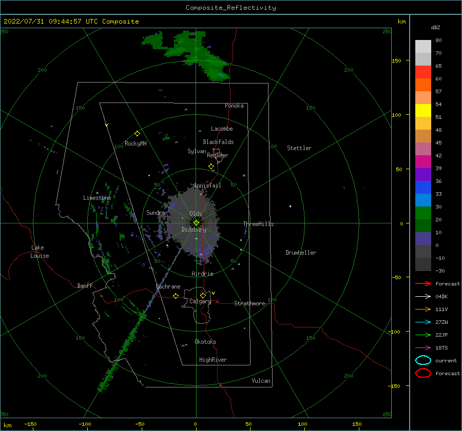Click the 'Blackfalds' label
The height and width of the screenshot is (431, 462).
click(x=218, y=142)
